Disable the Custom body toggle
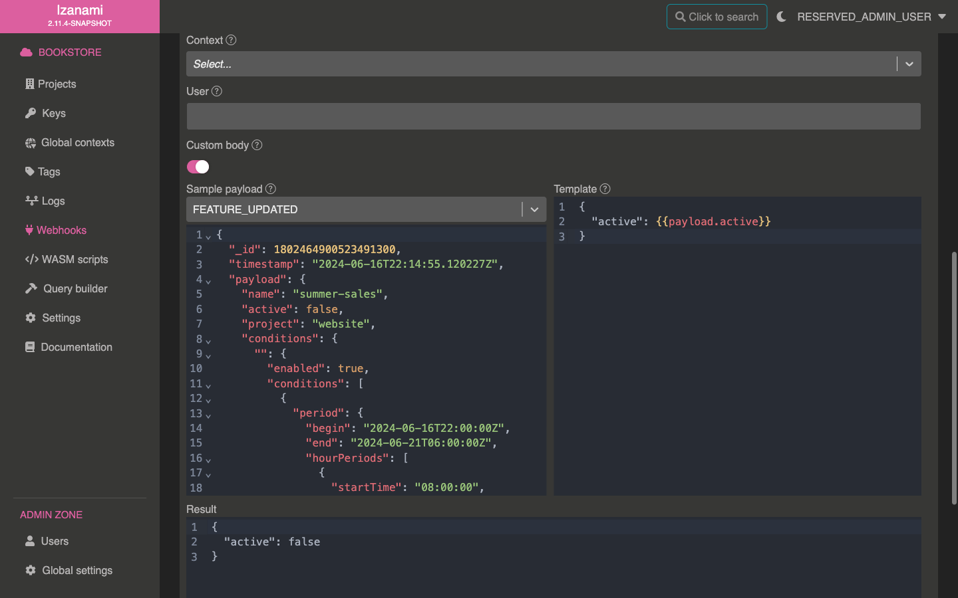This screenshot has height=598, width=958. point(198,167)
